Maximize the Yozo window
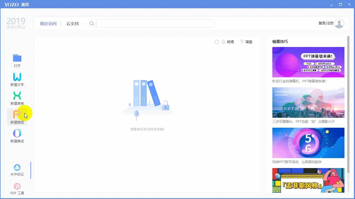Screen dimensions: 355x199 pos(341,4)
